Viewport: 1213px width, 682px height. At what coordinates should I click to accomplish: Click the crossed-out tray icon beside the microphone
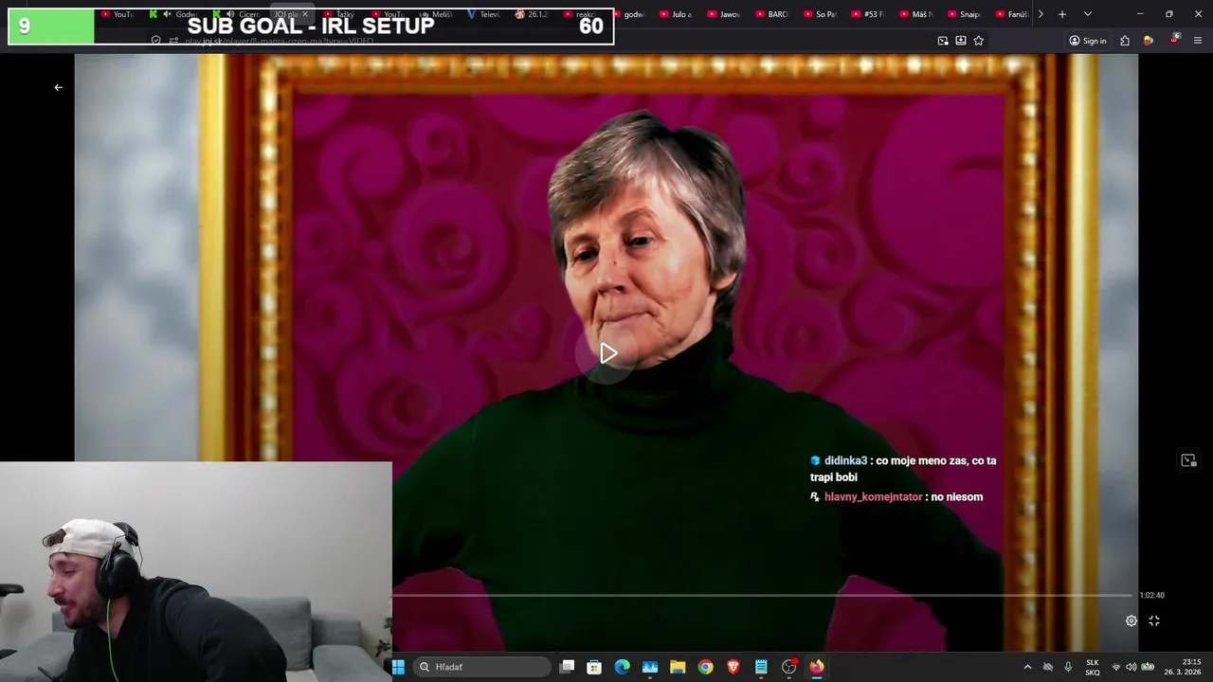(1048, 667)
